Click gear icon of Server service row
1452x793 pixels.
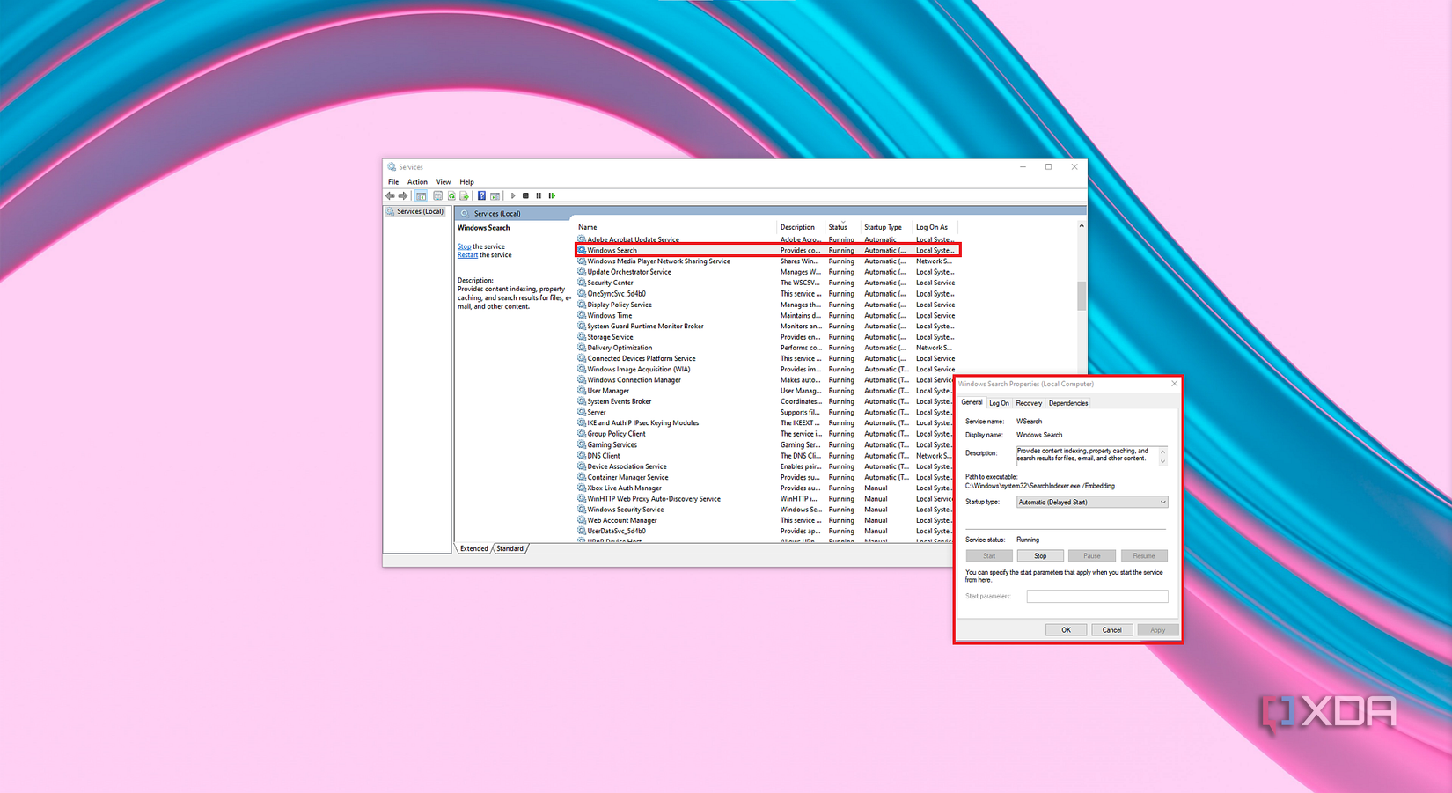point(582,412)
